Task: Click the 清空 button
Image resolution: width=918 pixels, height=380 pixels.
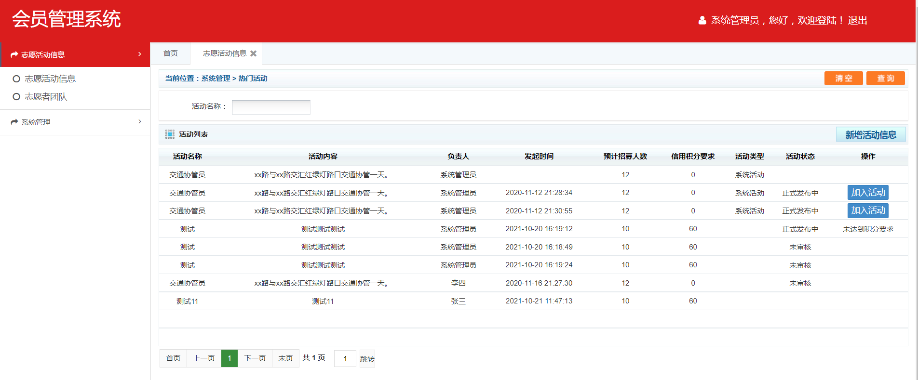Action: click(x=844, y=79)
